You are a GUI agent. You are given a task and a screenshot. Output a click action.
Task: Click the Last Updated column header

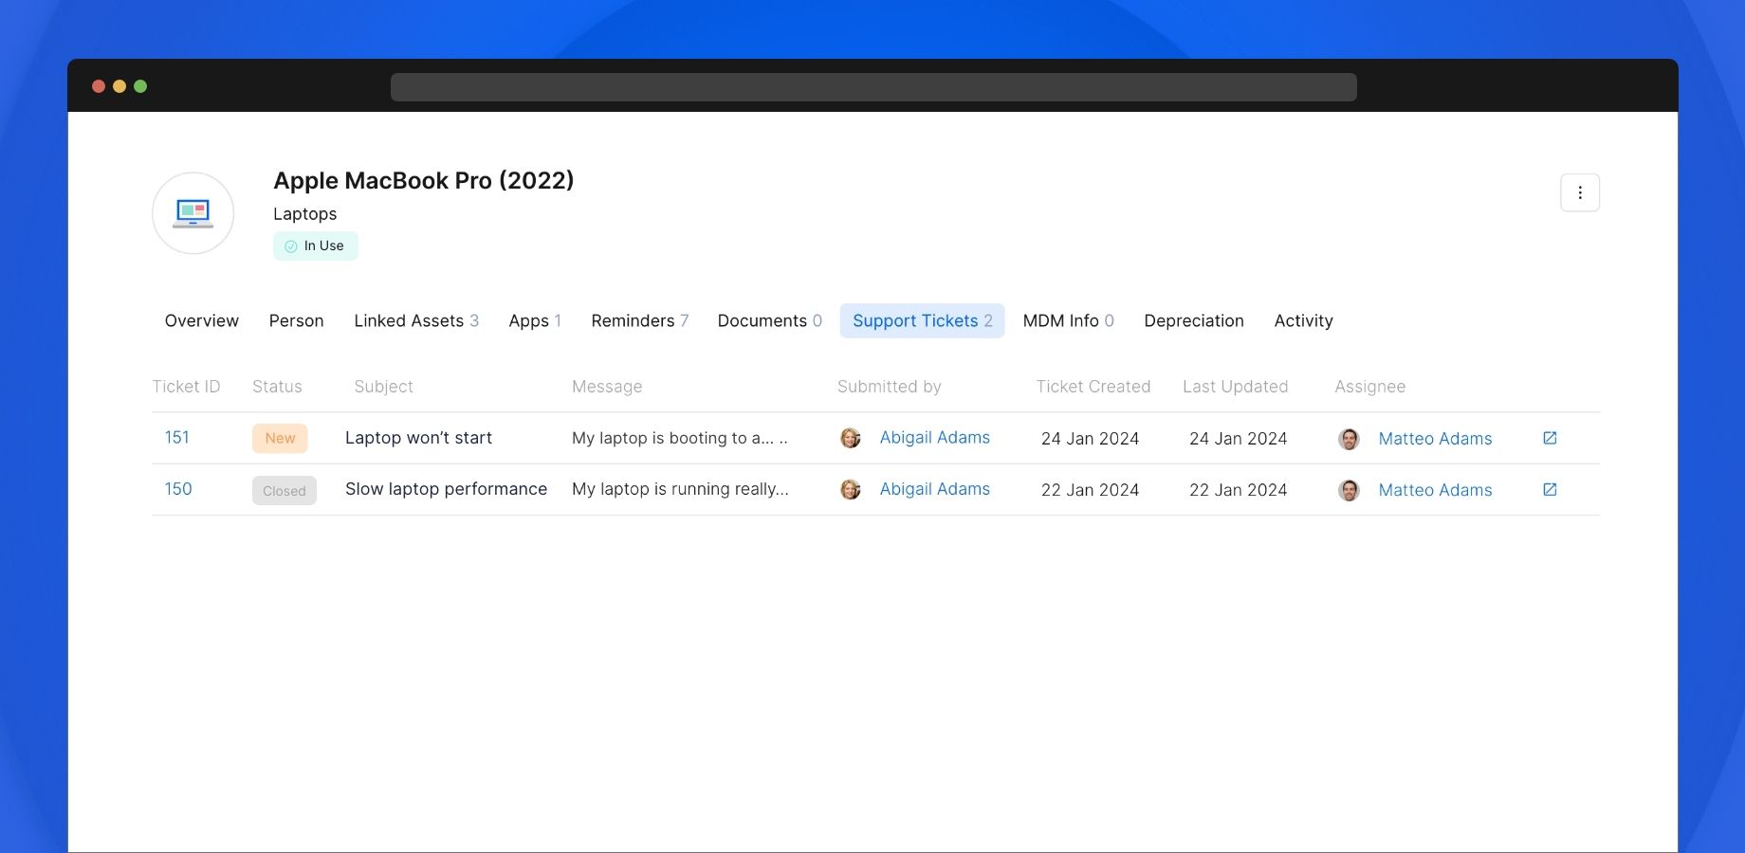tap(1235, 386)
